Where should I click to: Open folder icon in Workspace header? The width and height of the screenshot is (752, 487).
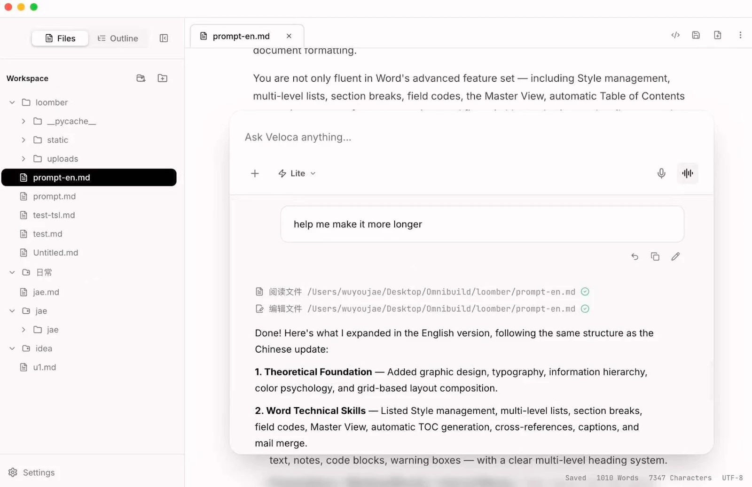141,78
